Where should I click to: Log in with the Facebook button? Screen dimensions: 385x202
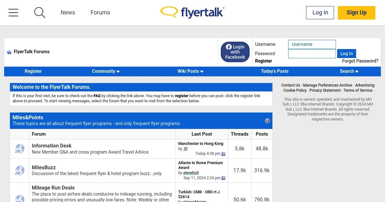click(235, 52)
